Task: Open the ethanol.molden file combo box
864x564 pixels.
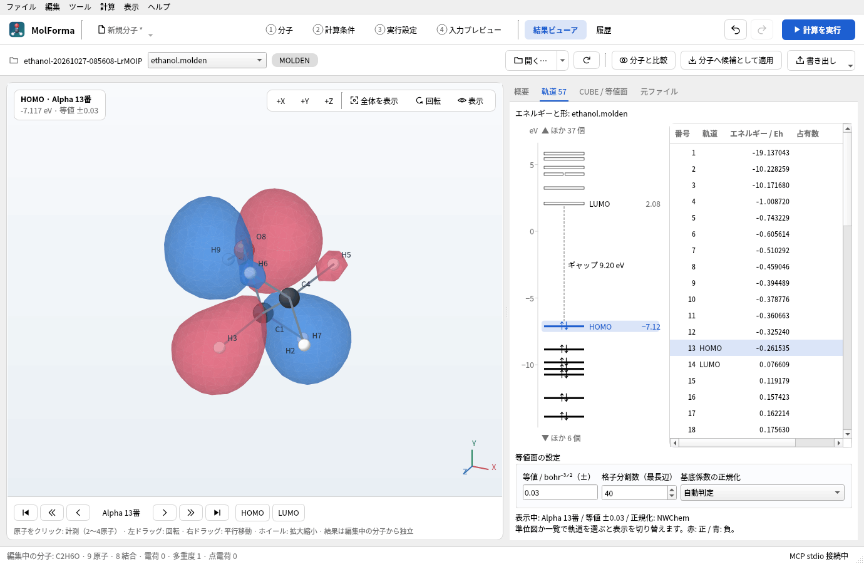Action: 207,60
